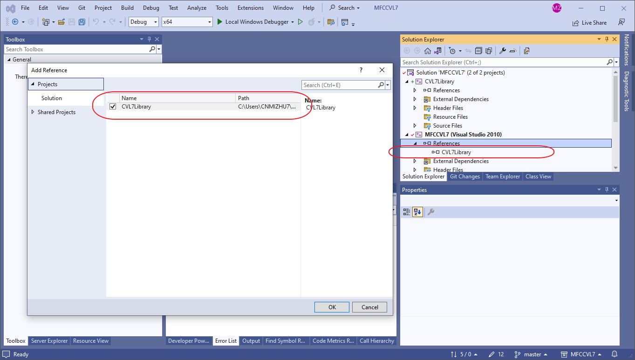This screenshot has width=635, height=360.
Task: Click the Add Reference search box
Action: [339, 85]
